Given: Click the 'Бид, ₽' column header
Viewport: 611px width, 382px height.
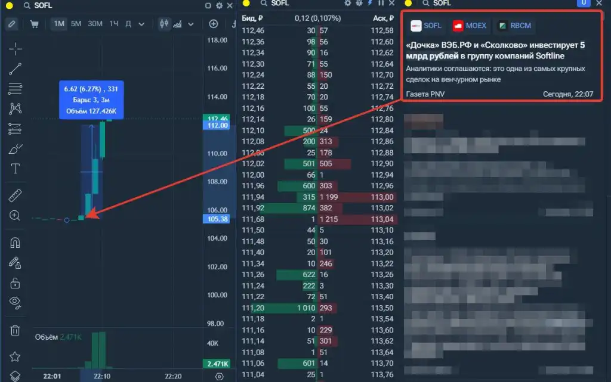Looking at the screenshot, I should [x=252, y=18].
